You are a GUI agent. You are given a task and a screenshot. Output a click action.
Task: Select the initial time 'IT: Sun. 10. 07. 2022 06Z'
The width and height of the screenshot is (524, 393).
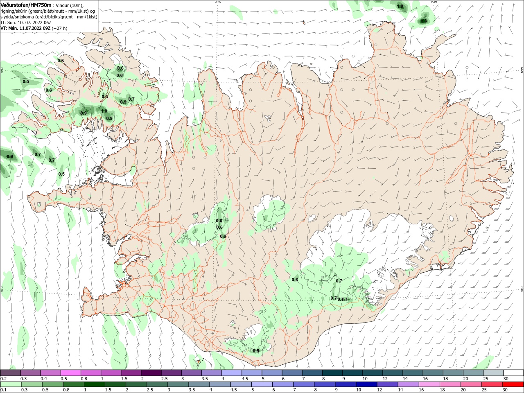pyautogui.click(x=26, y=23)
